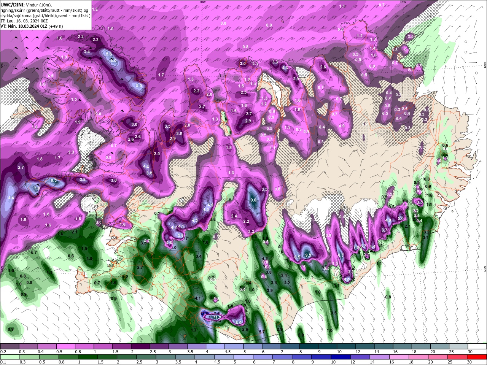Click the dark mauve 0.2 snow legend swatch
Screen dimensions: 487x365
[x=10, y=346]
